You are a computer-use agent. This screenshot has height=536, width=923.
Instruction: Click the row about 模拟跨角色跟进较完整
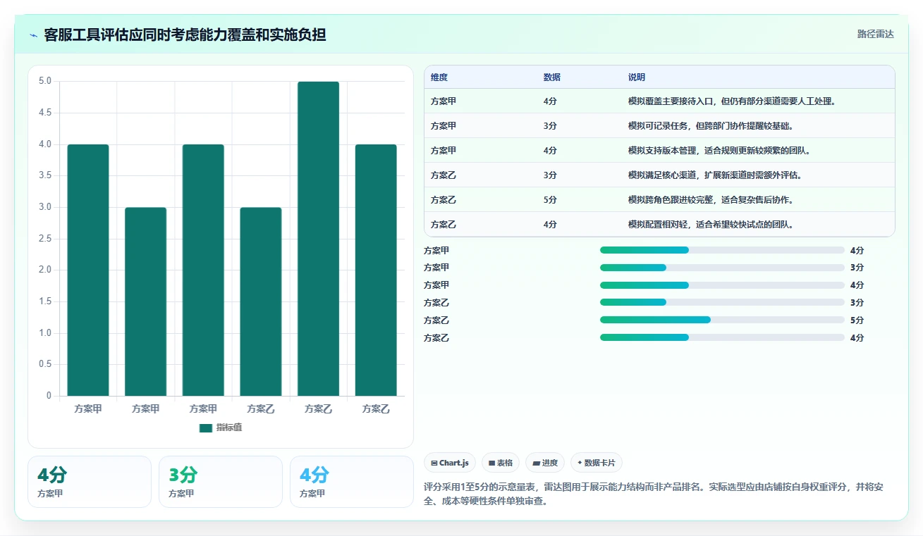(x=659, y=199)
